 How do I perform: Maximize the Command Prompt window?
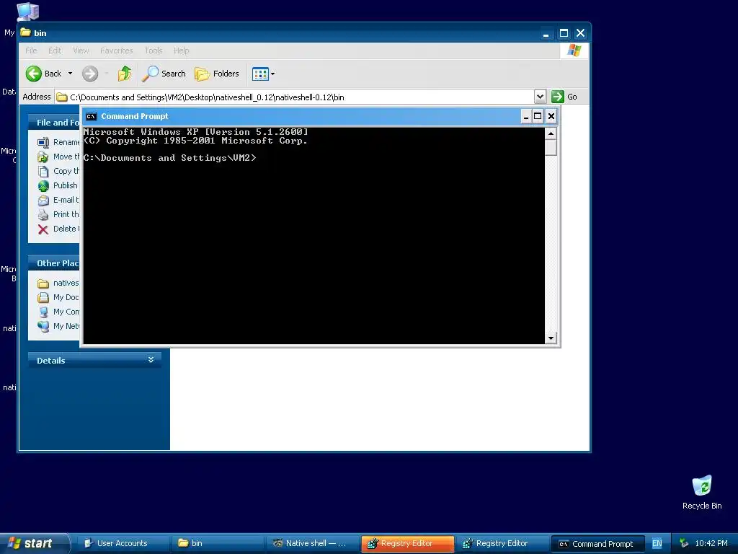[538, 116]
